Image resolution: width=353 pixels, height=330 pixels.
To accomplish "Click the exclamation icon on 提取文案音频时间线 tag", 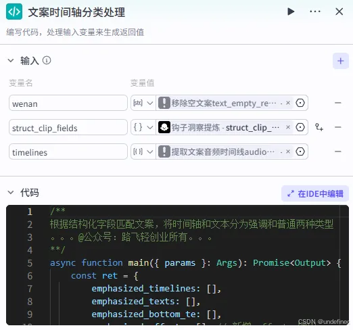I will [x=164, y=151].
